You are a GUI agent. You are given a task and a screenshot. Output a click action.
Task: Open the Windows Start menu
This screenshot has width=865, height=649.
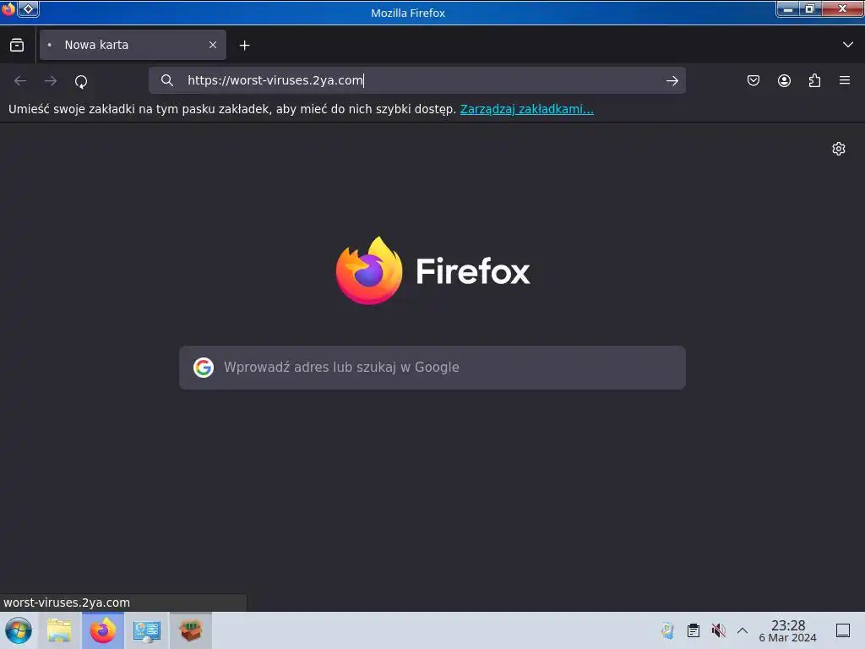coord(19,630)
